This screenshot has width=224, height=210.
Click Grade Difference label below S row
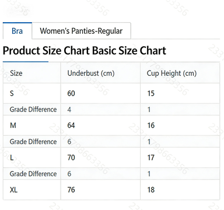point(33,110)
